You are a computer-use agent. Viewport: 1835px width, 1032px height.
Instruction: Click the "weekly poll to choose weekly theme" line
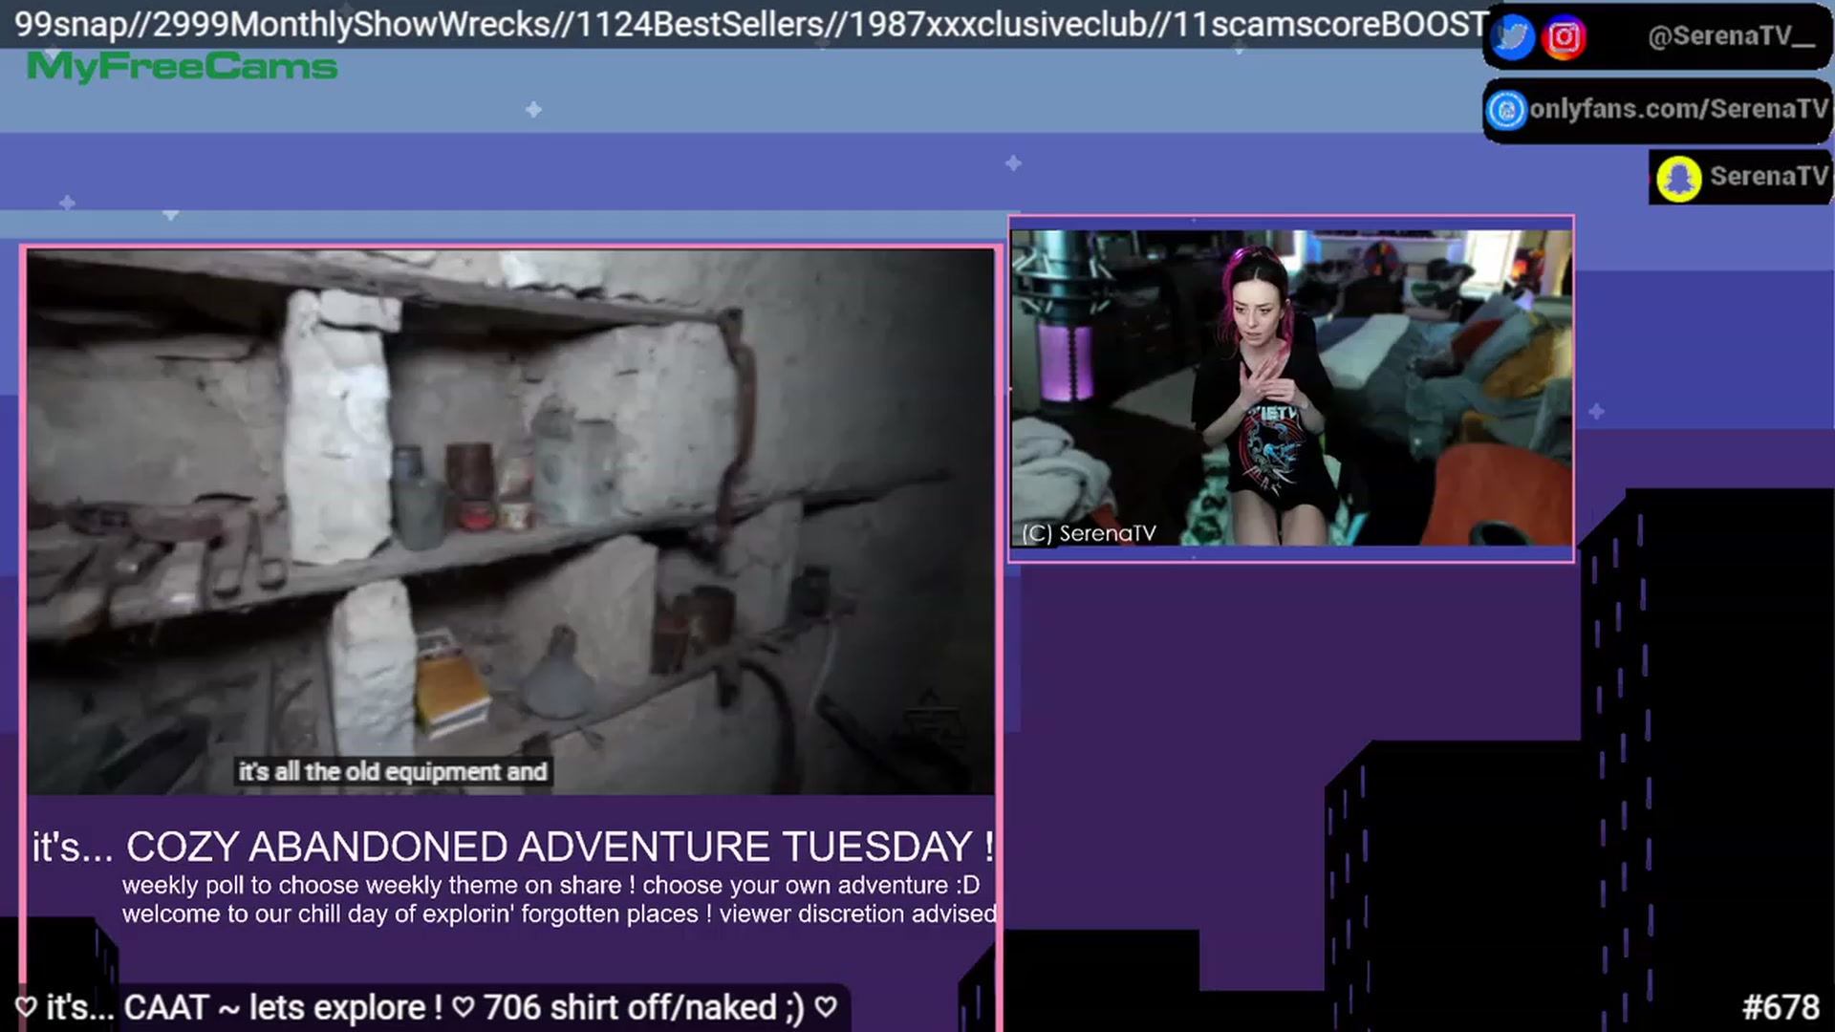coord(550,885)
